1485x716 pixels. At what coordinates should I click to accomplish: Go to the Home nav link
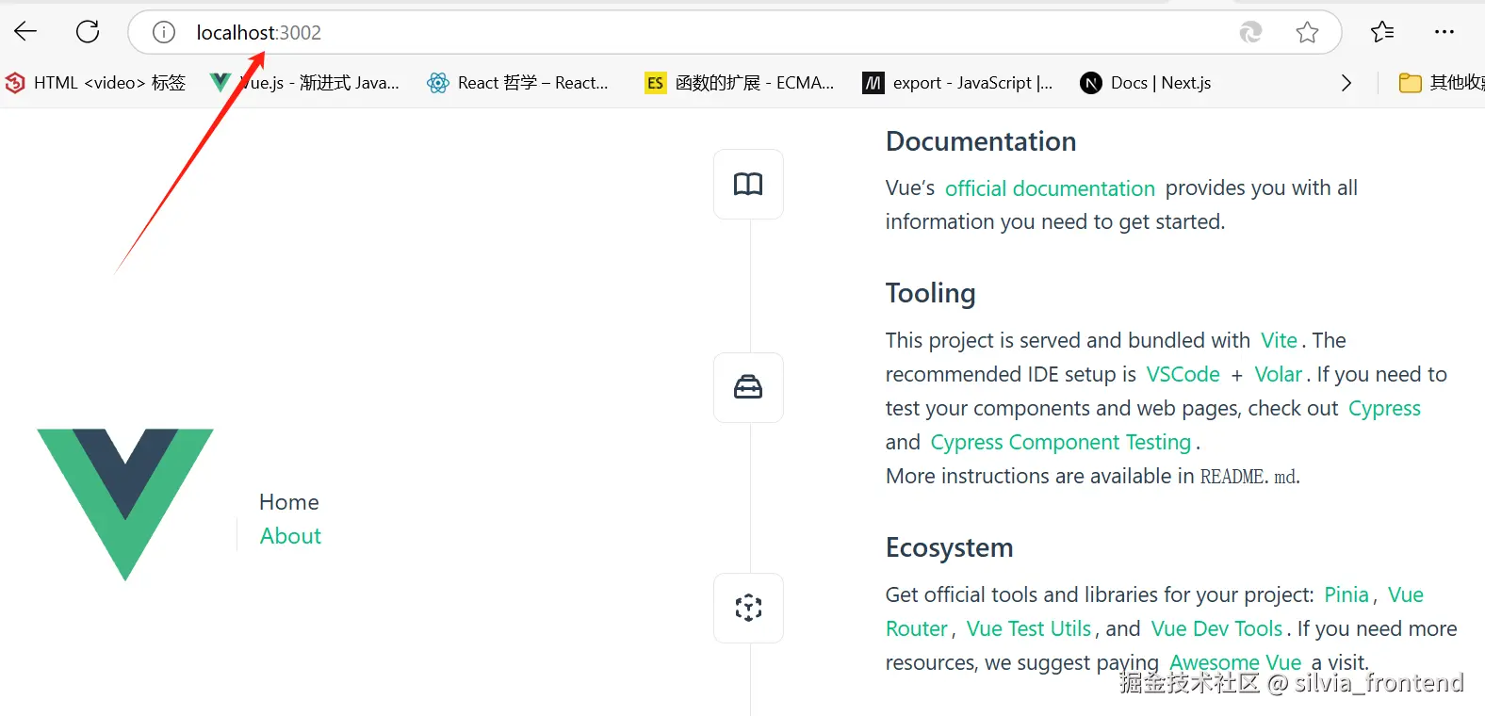(289, 502)
